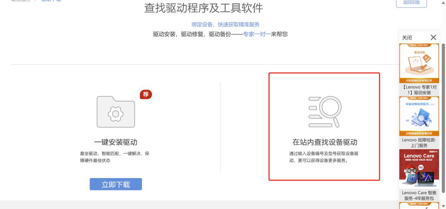Click the magnifier search list icon
This screenshot has height=209, width=446.
[324, 112]
